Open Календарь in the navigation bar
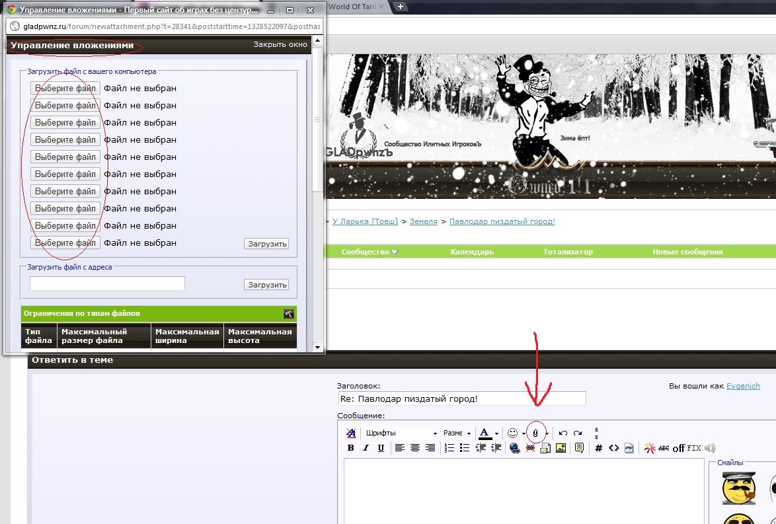The height and width of the screenshot is (524, 776). pos(472,252)
